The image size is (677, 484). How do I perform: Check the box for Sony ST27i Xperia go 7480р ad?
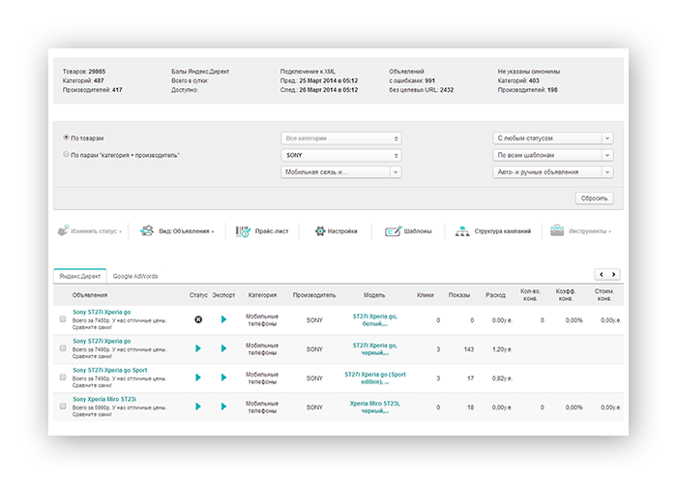point(63,319)
